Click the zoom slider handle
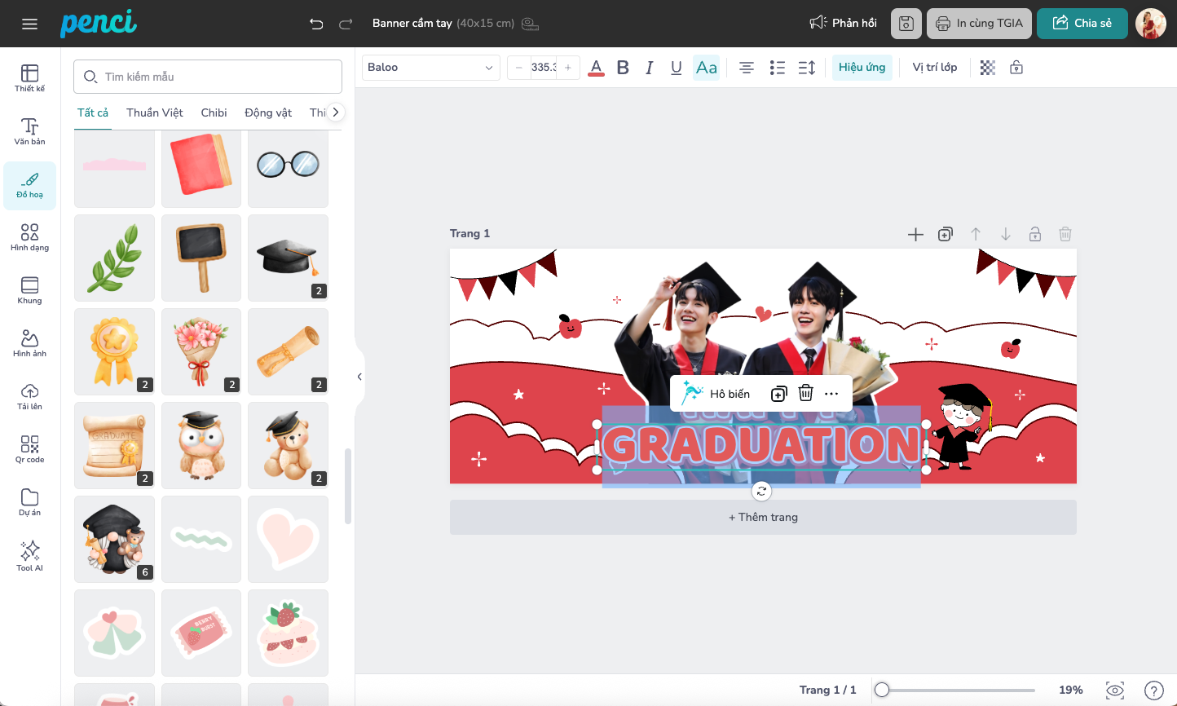 [882, 690]
